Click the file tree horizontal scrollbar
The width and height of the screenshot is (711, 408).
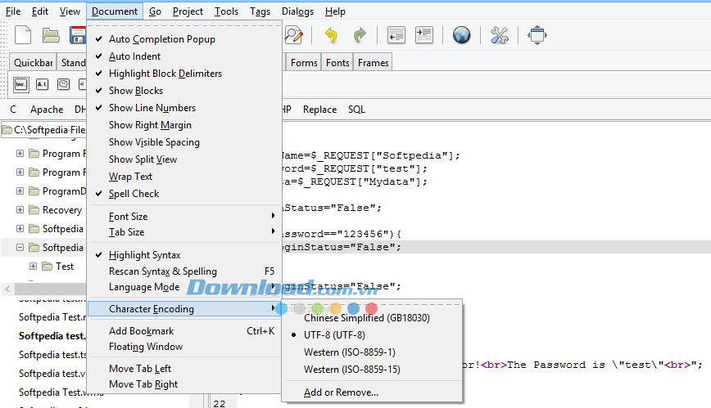click(45, 289)
